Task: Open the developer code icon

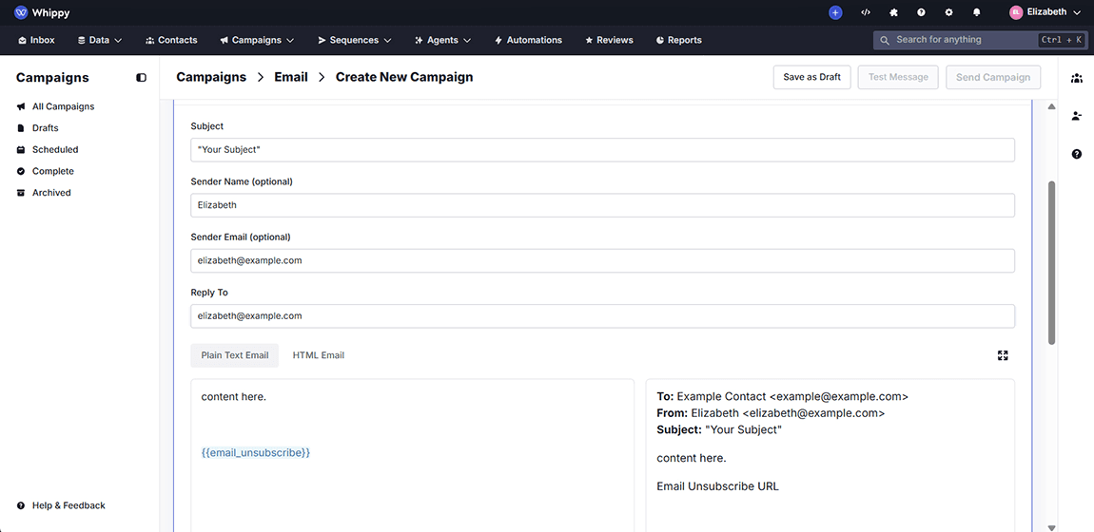Action: [865, 12]
